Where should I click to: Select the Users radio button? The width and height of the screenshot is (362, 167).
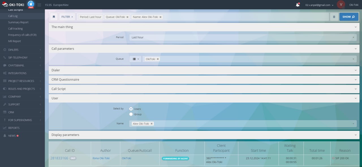click(x=131, y=109)
